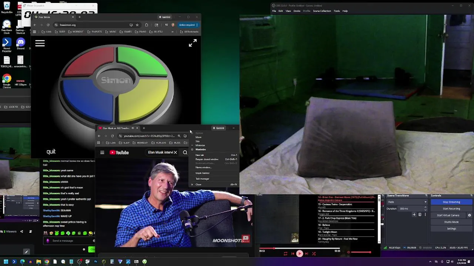Select track 18 - Believe in playlist
Image resolution: width=474 pixels, height=266 pixels.
(x=324, y=225)
